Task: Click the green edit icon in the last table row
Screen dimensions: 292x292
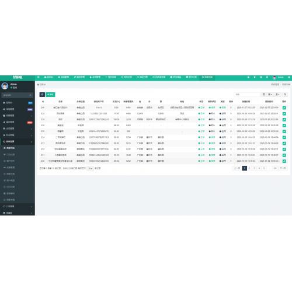Action: (284, 161)
